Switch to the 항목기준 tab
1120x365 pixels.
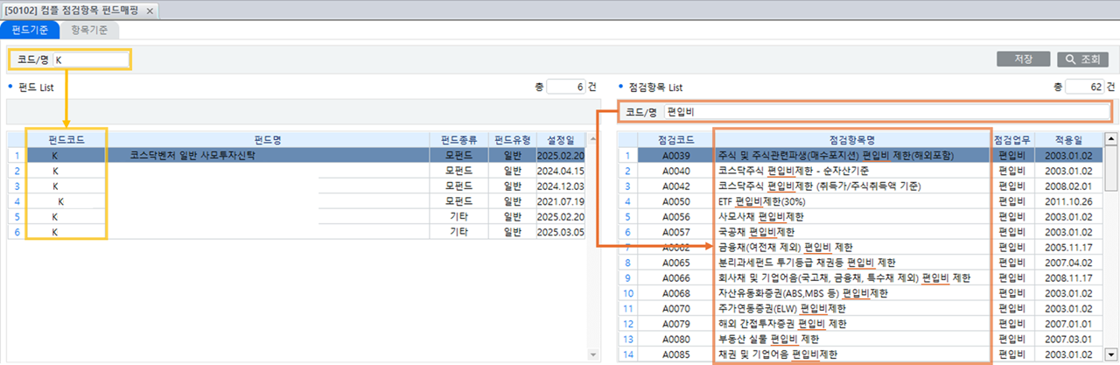pos(90,30)
